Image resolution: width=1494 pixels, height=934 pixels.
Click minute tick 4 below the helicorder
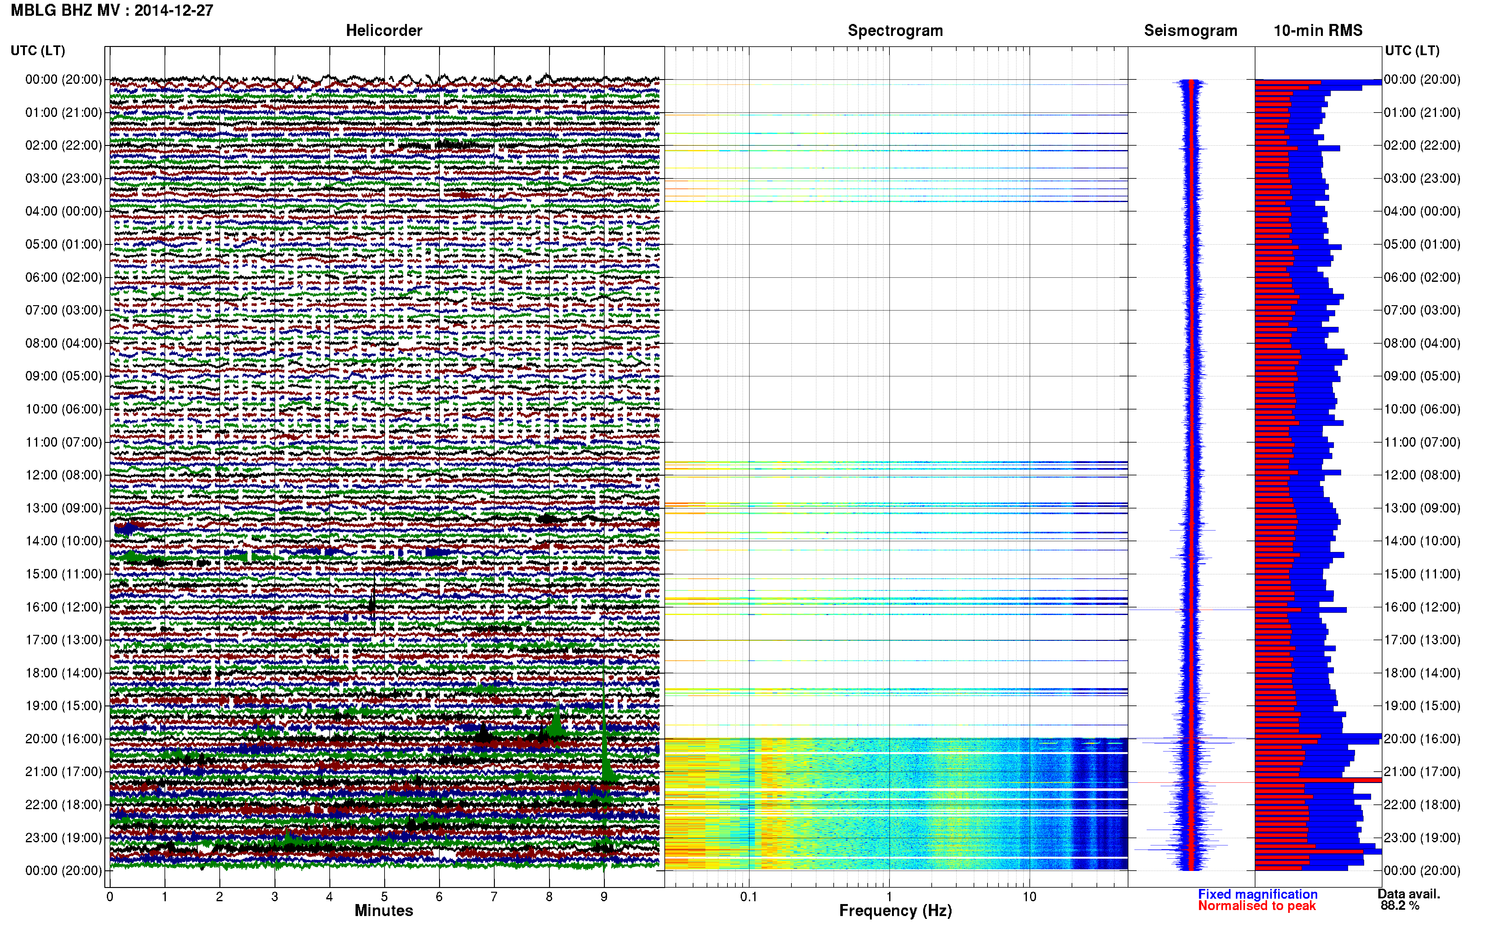[329, 896]
